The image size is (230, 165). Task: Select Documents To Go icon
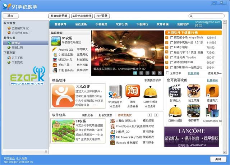tap(212, 111)
